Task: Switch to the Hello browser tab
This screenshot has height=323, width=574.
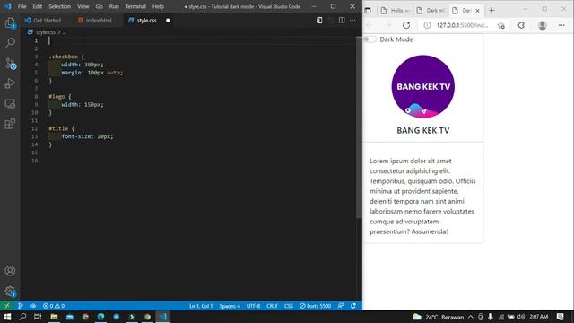Action: tap(395, 11)
